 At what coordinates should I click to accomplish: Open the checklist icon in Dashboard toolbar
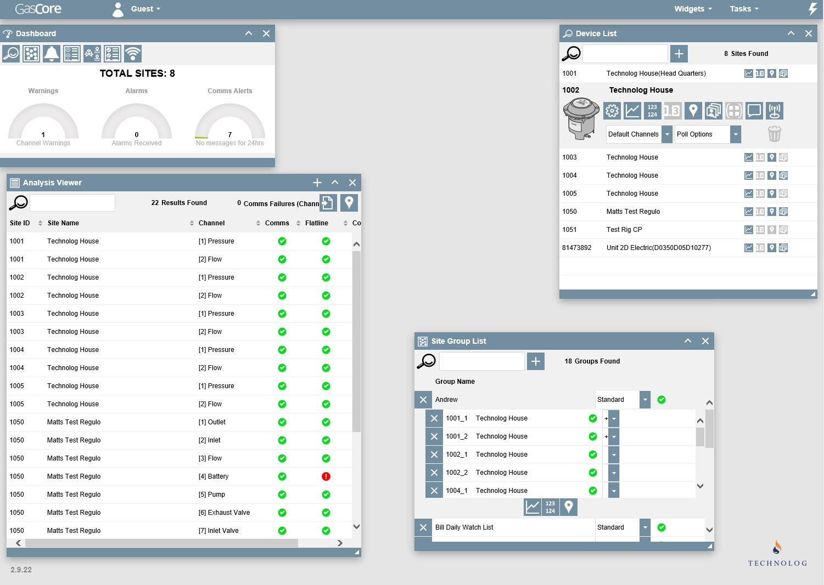point(113,54)
